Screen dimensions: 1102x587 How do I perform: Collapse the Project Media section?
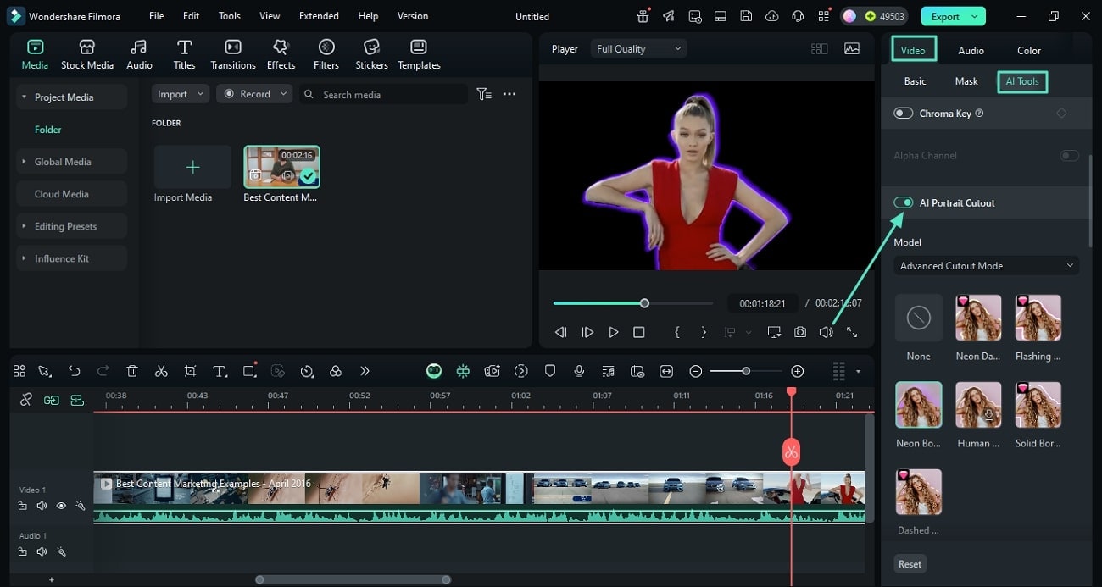tap(25, 97)
